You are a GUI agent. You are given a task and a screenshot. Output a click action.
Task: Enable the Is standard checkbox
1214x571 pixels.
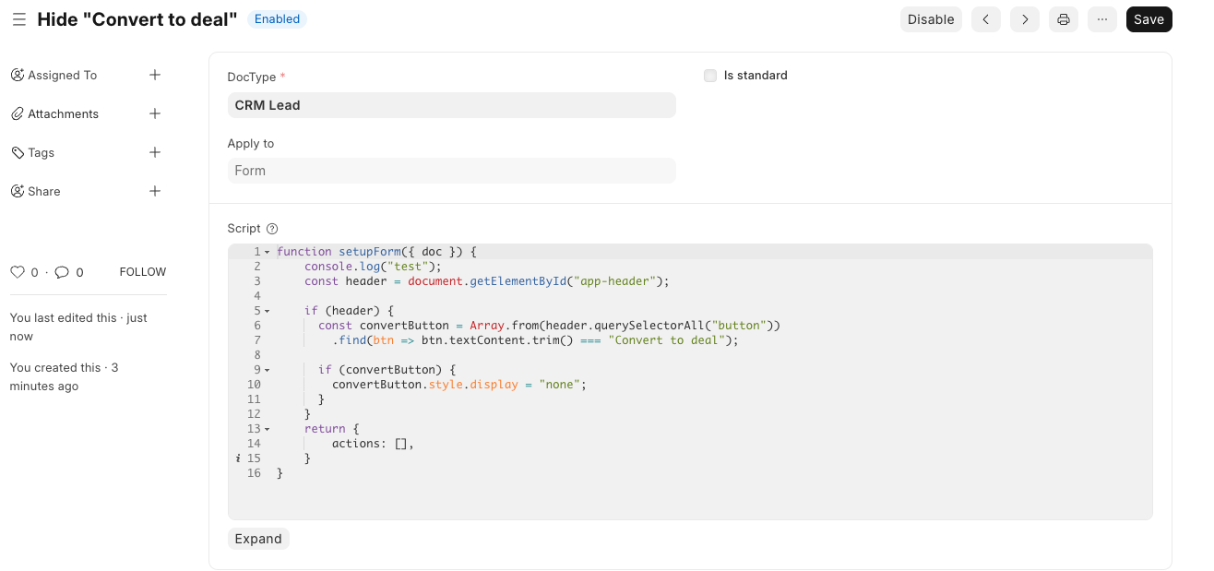tap(710, 76)
